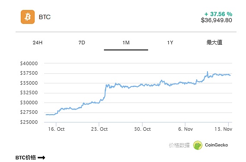Click the 30. Oct date label

point(142,129)
